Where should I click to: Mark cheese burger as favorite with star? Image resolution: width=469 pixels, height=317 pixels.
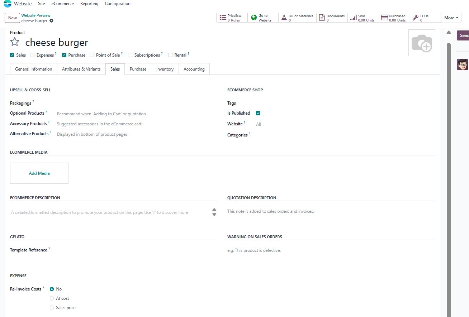[15, 42]
